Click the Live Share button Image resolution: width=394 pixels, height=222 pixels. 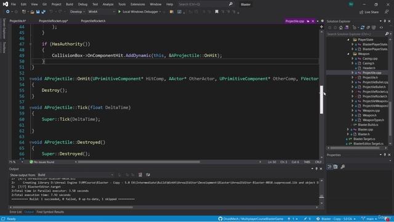[x=369, y=12]
